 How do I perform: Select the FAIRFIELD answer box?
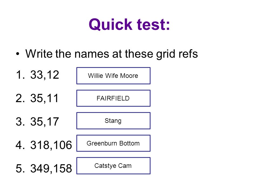pyautogui.click(x=113, y=98)
